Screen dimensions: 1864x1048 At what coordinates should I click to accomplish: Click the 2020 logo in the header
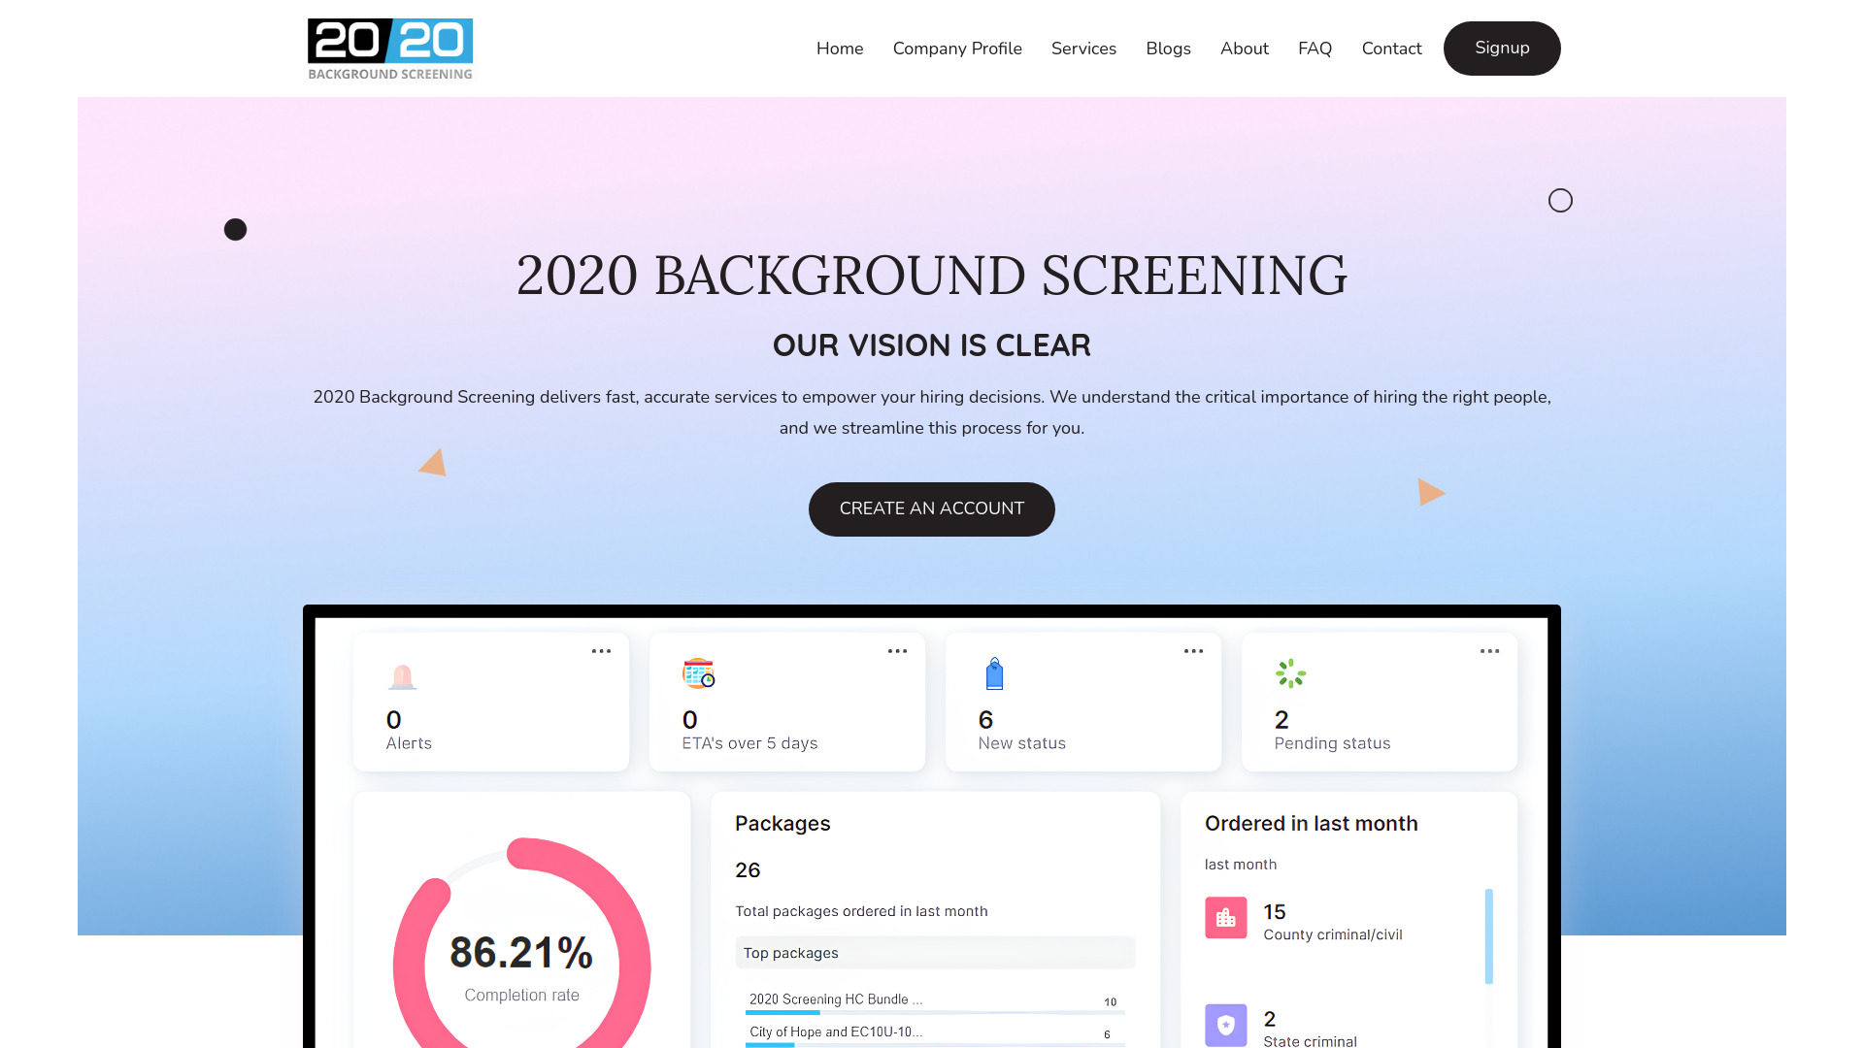click(x=388, y=48)
